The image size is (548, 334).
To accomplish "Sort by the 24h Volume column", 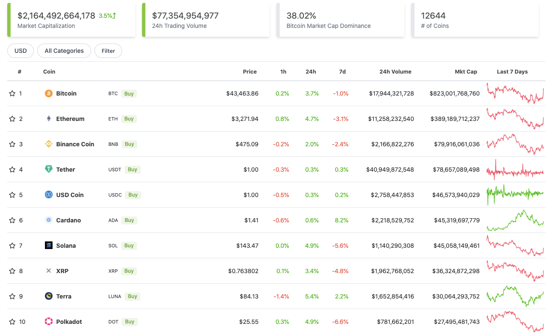I will pyautogui.click(x=395, y=71).
